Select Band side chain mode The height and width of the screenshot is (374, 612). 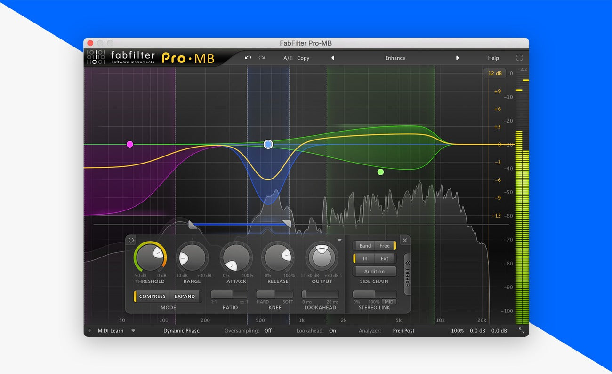pos(365,246)
